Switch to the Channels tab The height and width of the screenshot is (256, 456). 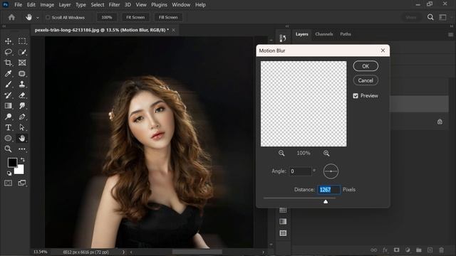[x=324, y=34]
